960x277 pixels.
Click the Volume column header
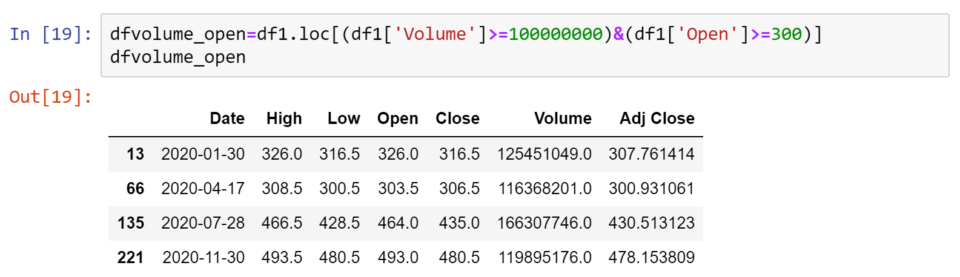(563, 119)
